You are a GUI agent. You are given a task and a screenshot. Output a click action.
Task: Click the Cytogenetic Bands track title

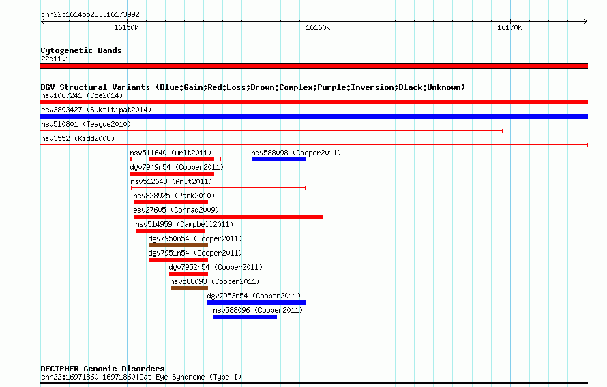[81, 50]
